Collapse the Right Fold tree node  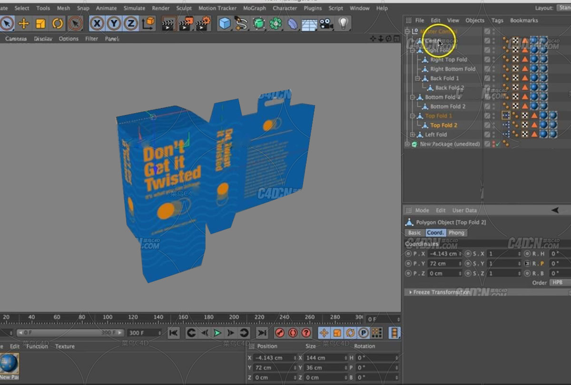tap(413, 50)
